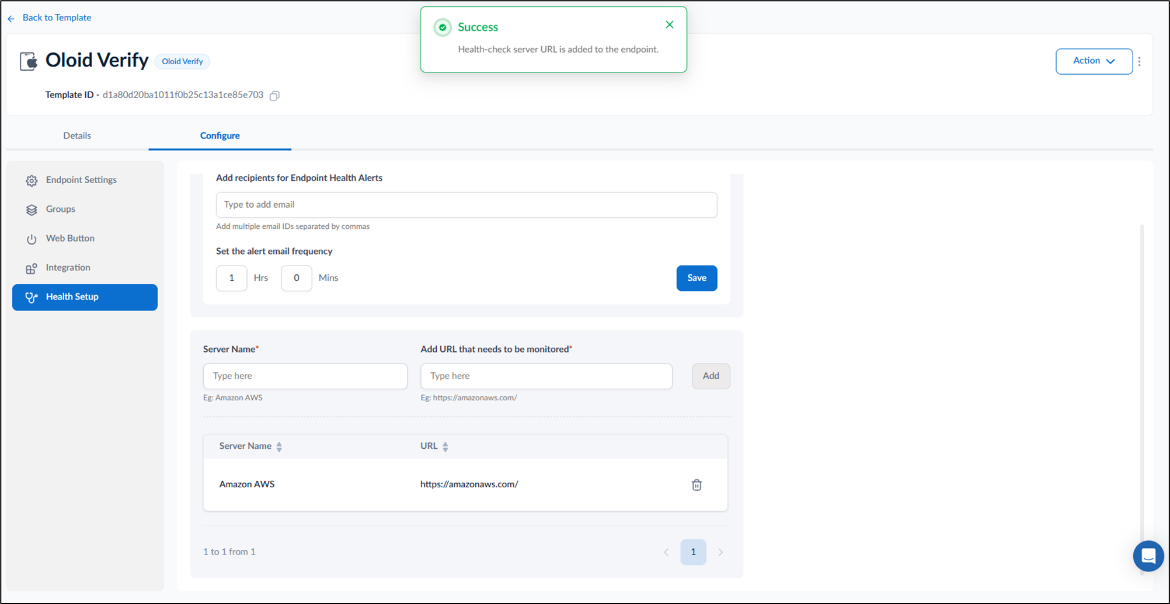Select Health Setup in sidebar
The width and height of the screenshot is (1170, 604).
[x=85, y=297]
